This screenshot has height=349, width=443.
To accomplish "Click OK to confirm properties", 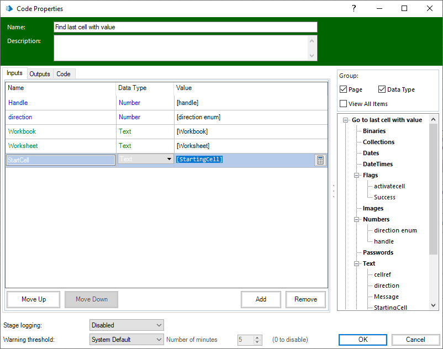I will (363, 340).
